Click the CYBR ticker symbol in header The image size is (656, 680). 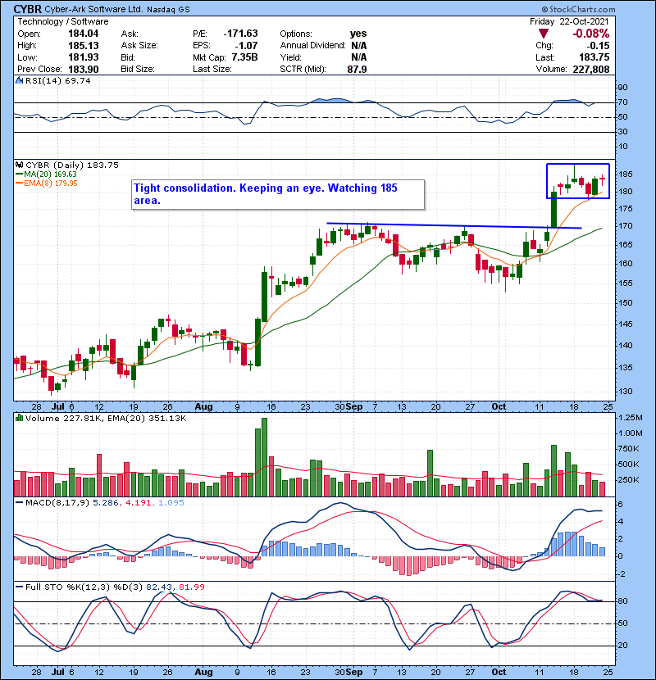tap(28, 9)
